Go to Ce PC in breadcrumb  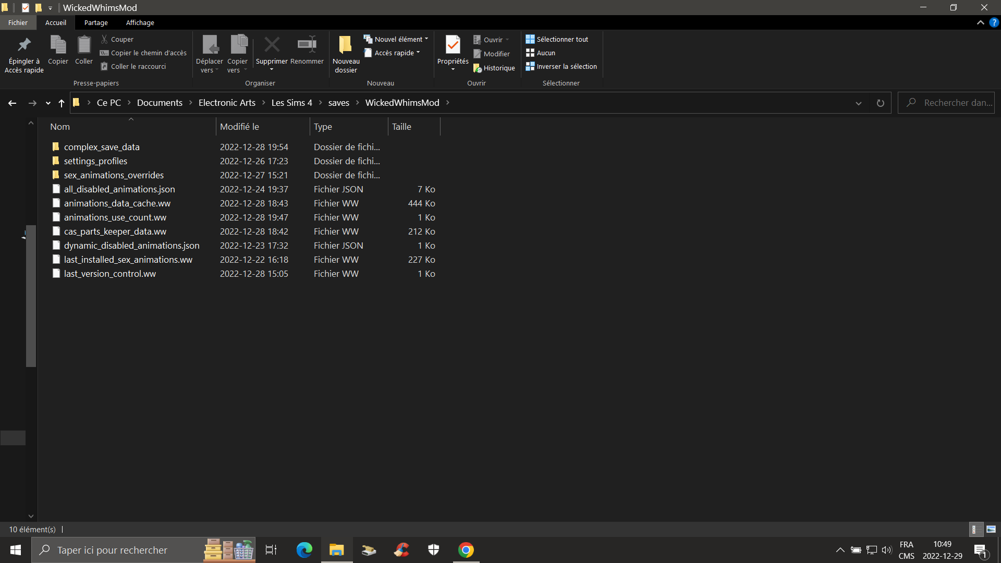pos(109,103)
